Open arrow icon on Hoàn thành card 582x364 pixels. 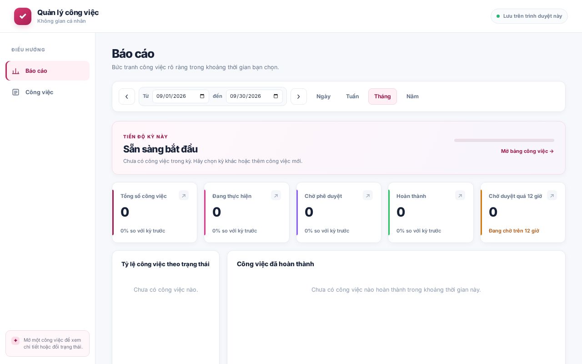pos(460,196)
